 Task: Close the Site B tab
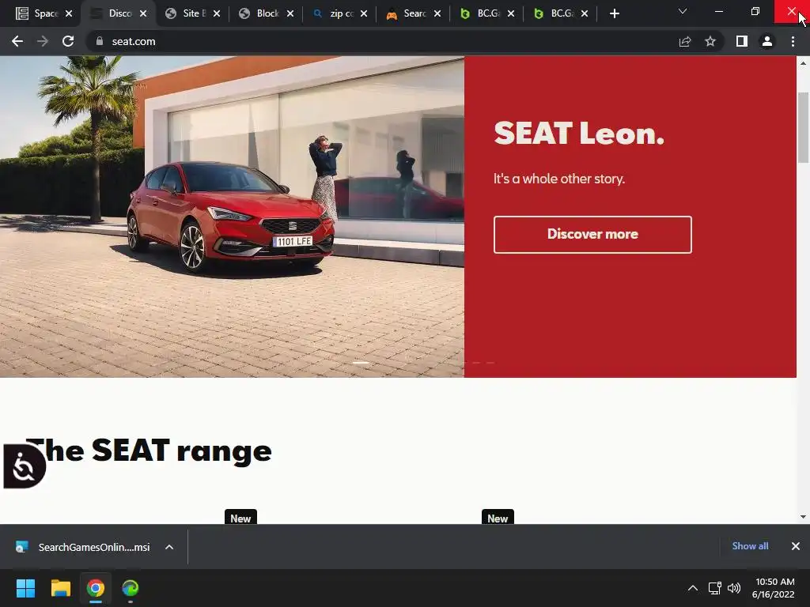[217, 13]
